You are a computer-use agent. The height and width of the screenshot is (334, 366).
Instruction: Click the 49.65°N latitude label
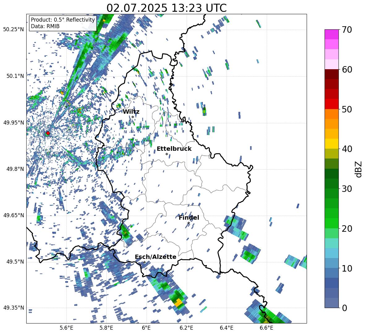(x=14, y=215)
